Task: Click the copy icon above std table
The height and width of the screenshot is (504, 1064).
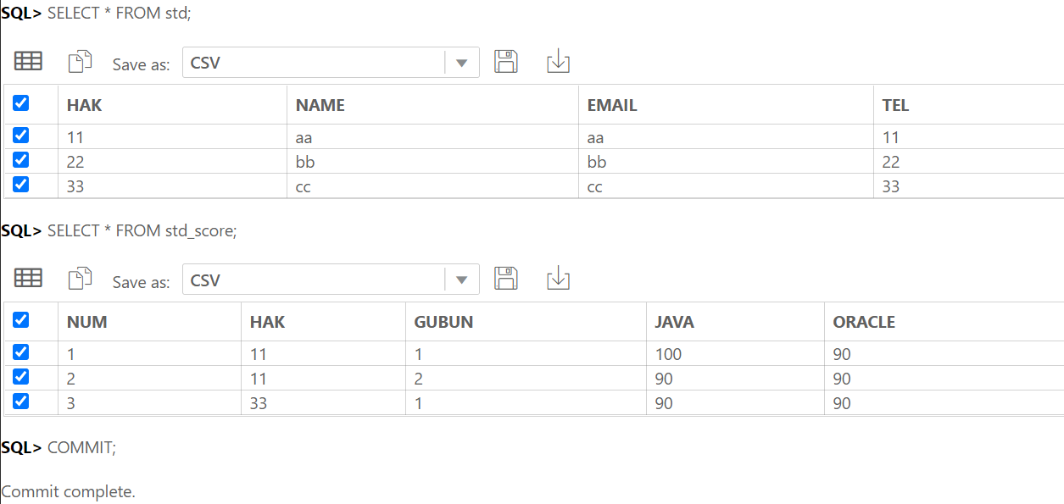Action: point(80,62)
